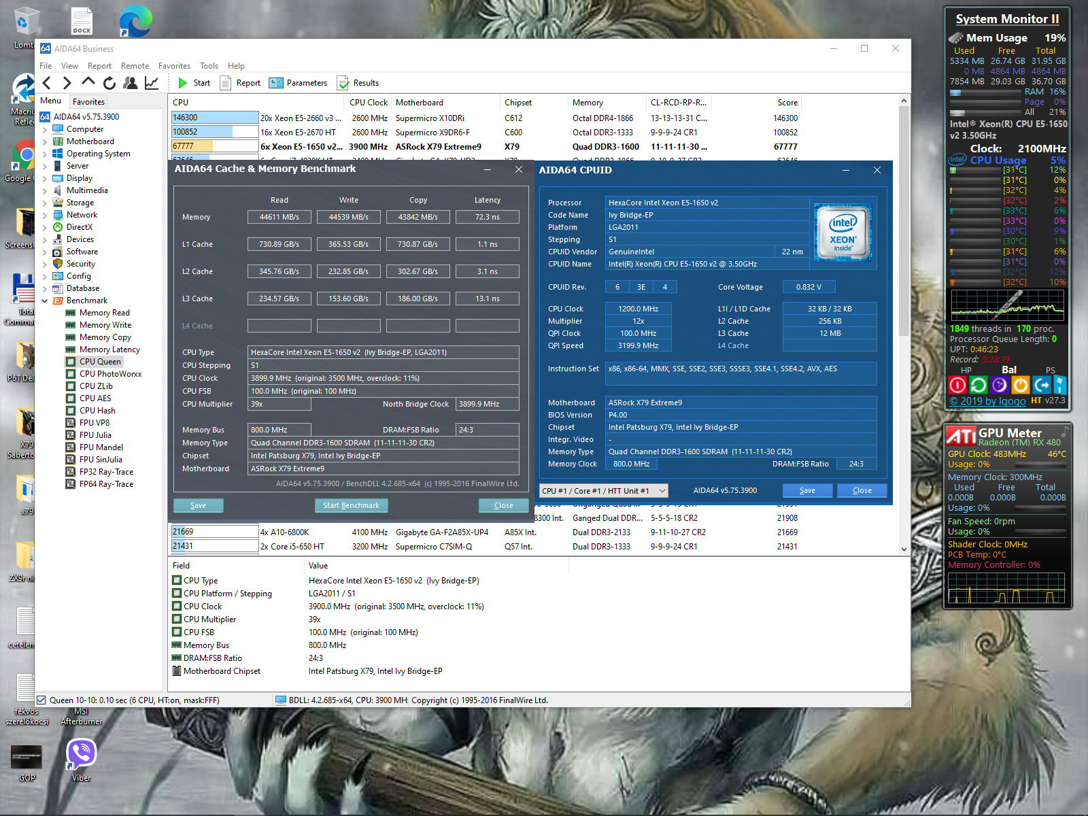Click the 100852 score bar
This screenshot has width=1088, height=816.
214,132
